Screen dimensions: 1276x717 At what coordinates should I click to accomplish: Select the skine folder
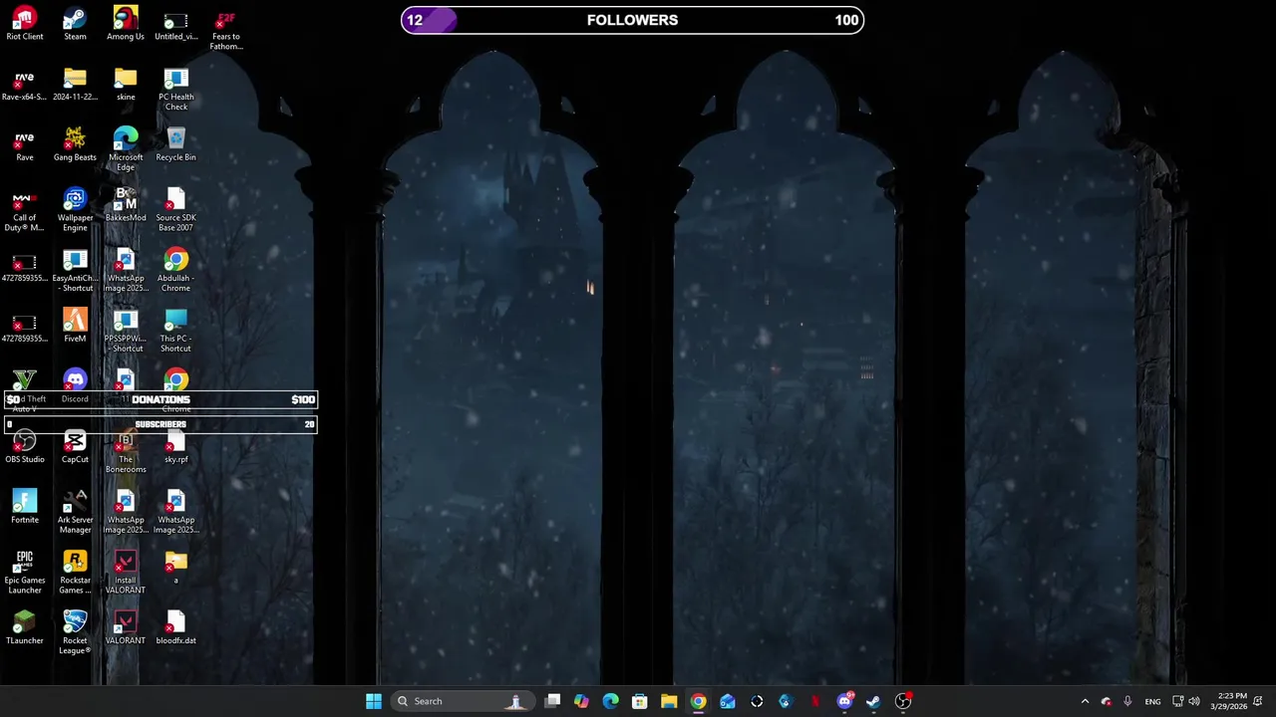[126, 85]
